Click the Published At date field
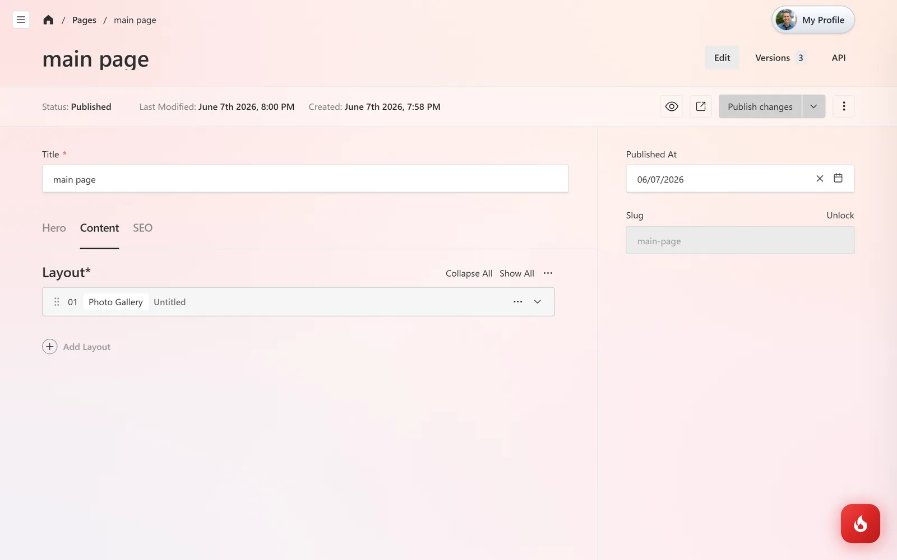 click(740, 179)
